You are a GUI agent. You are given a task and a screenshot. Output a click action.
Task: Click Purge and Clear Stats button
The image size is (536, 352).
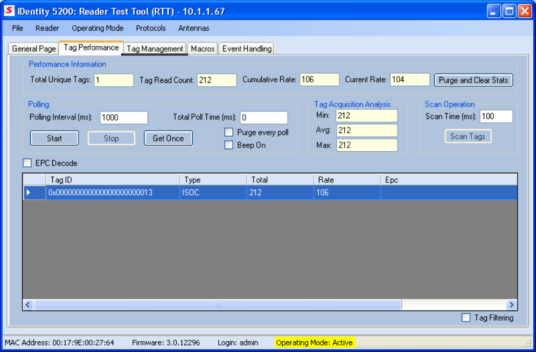[x=474, y=80]
